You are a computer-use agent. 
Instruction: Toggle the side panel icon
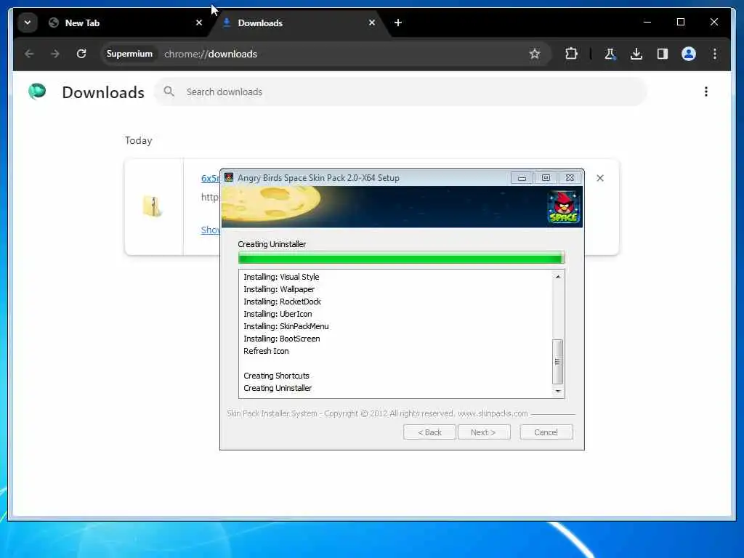663,54
